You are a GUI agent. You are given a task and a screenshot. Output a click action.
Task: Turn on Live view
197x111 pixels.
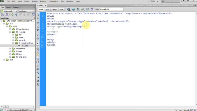[x=62, y=10]
